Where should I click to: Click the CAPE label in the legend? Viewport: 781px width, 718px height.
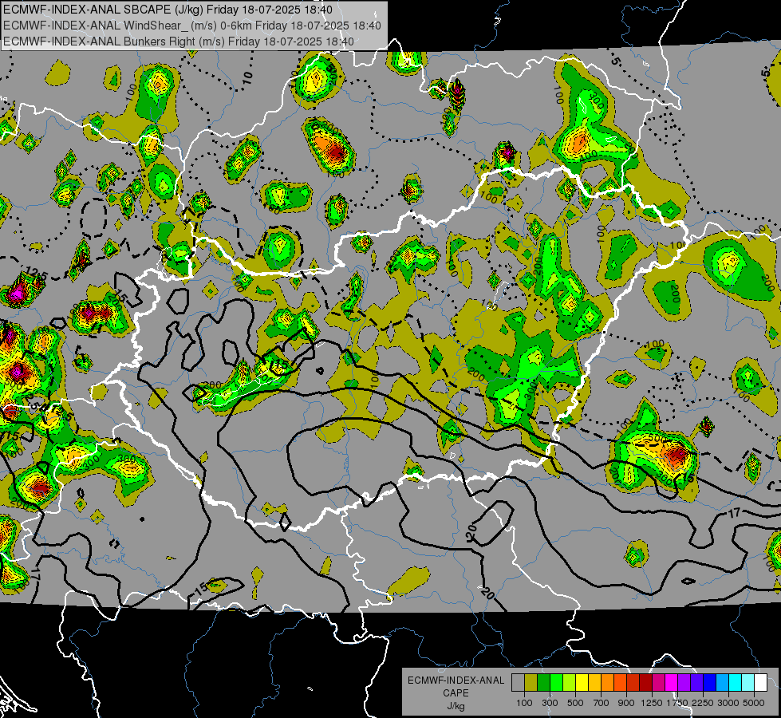(456, 693)
